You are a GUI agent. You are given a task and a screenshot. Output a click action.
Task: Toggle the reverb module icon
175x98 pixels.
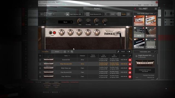tap(119, 14)
